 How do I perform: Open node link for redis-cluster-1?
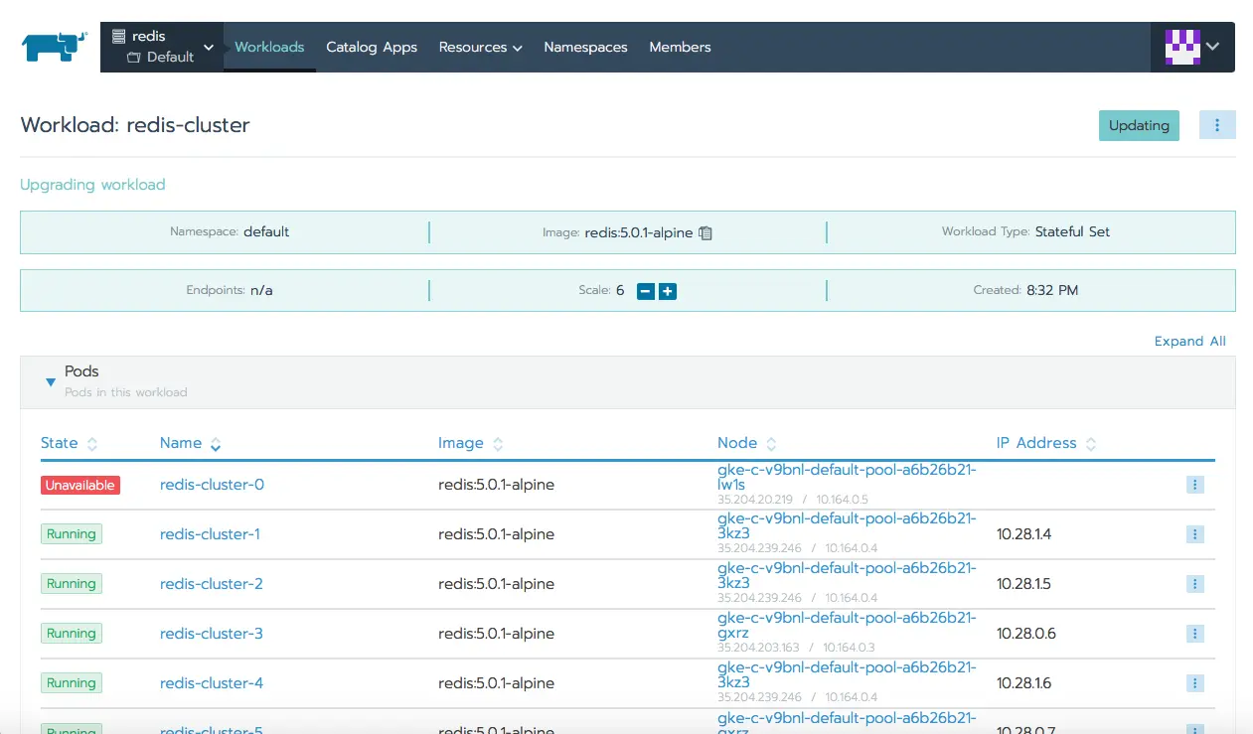click(x=847, y=526)
